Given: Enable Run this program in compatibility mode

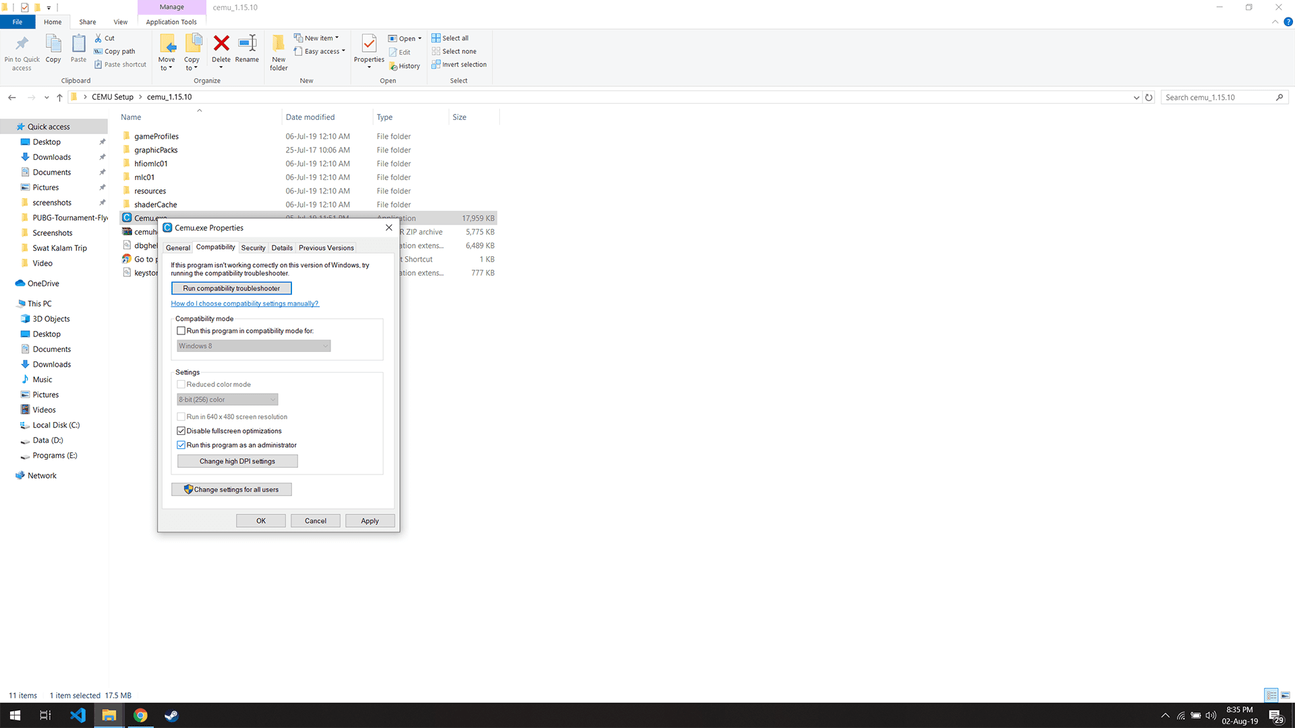Looking at the screenshot, I should (x=181, y=331).
